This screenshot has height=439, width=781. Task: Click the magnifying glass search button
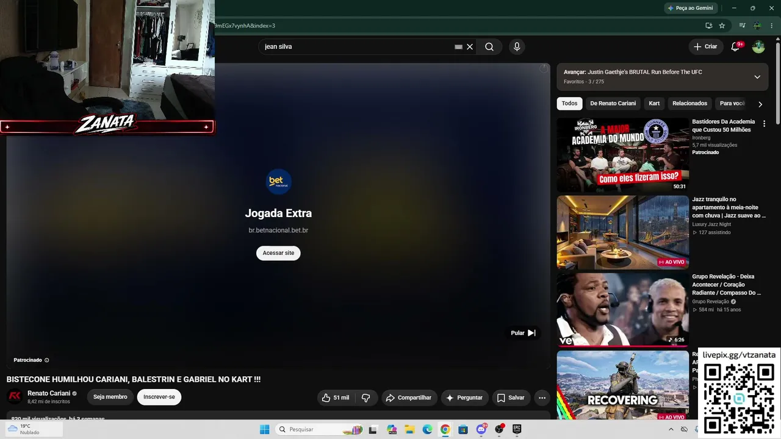pos(489,47)
